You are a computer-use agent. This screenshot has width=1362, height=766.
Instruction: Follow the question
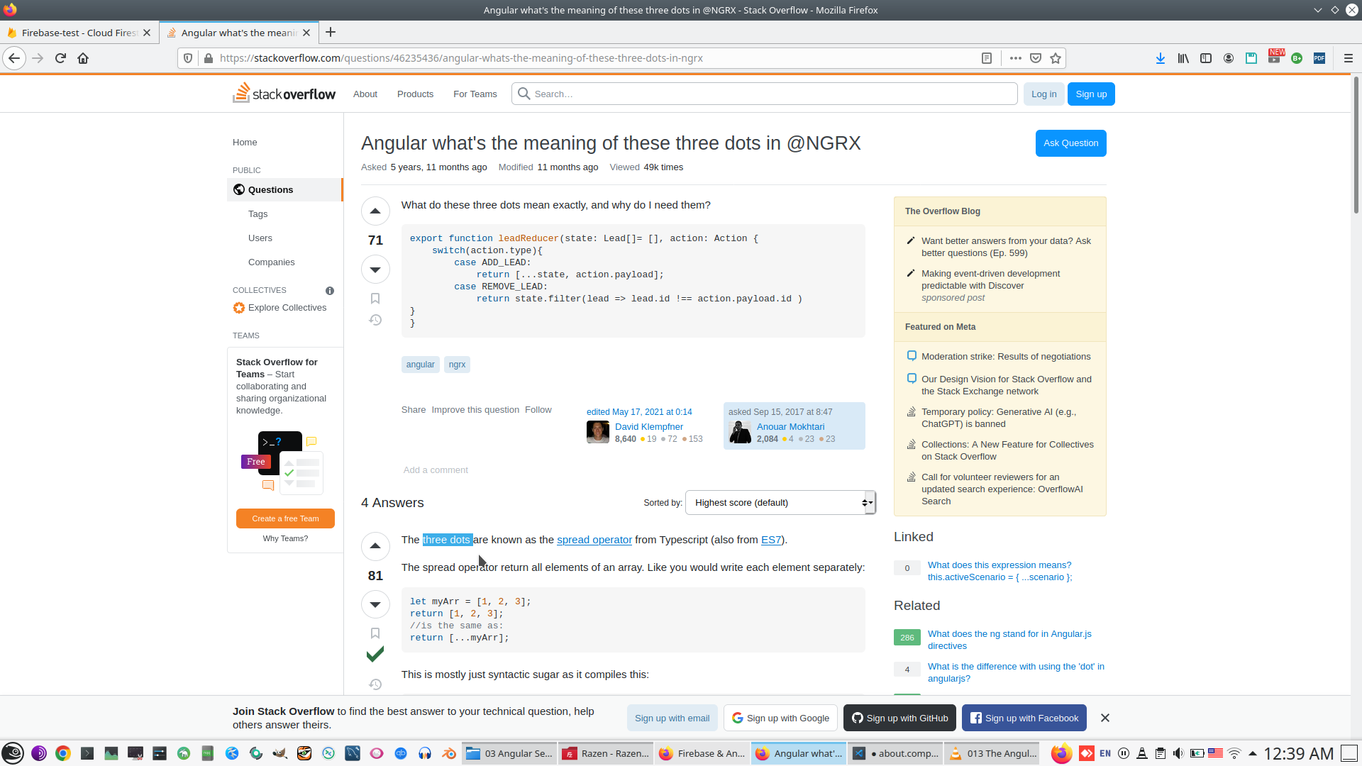538,409
